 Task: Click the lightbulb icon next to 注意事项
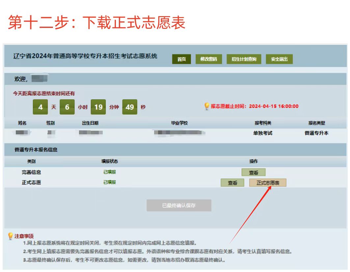(11, 236)
